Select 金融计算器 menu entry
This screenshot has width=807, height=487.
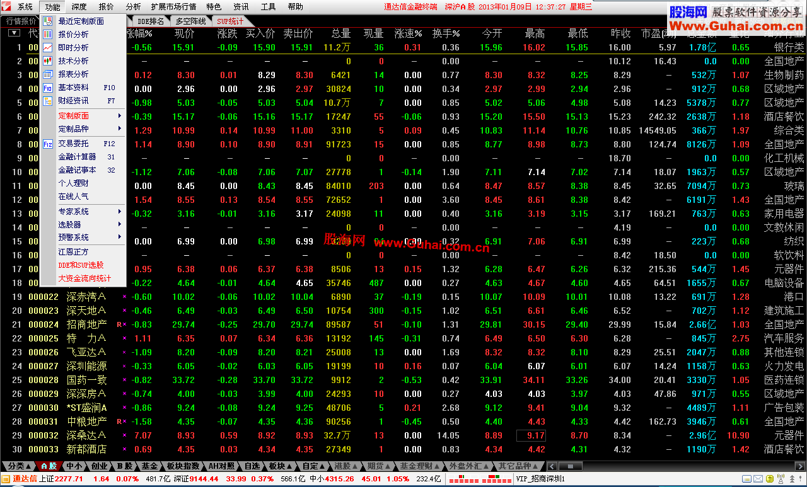tap(82, 157)
